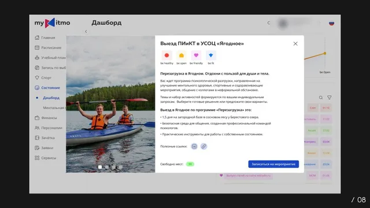
Task: Open Финансы in sidebar
Action: coord(49,118)
